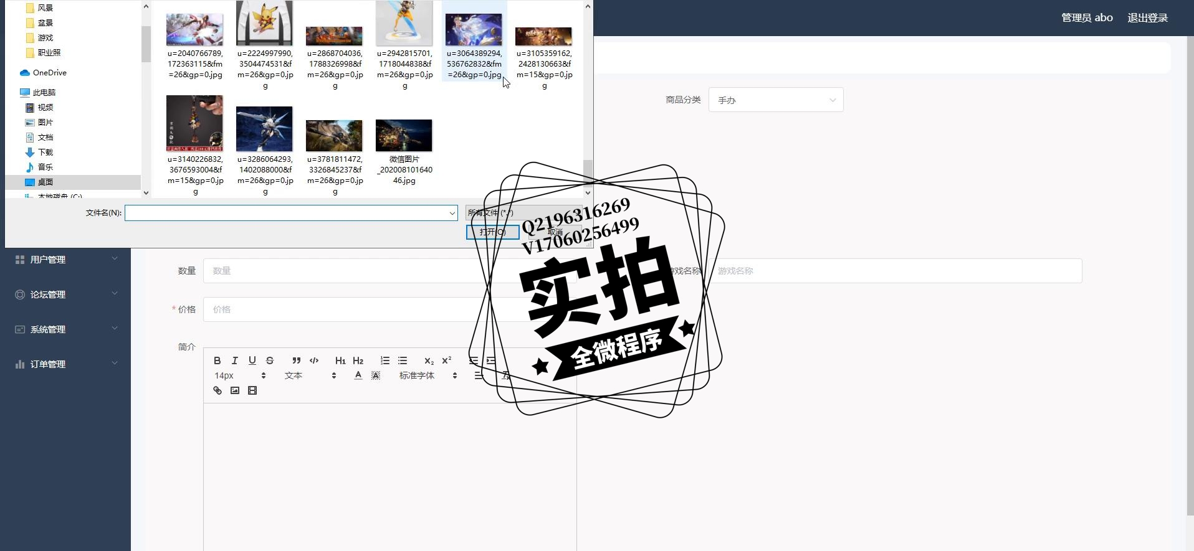The height and width of the screenshot is (551, 1194).
Task: Open the 商品分类 dropdown showing 手办
Action: [x=776, y=100]
